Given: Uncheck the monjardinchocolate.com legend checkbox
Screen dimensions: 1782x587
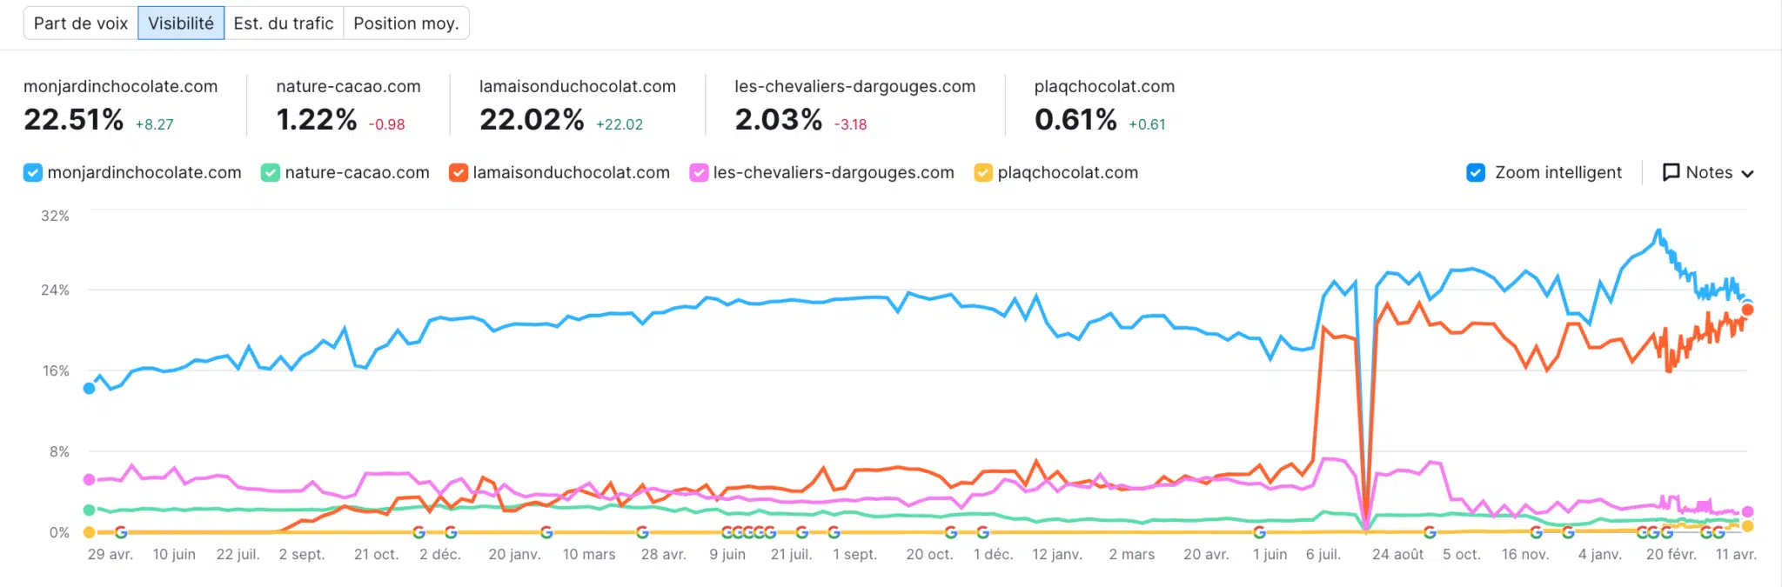Looking at the screenshot, I should coord(32,172).
